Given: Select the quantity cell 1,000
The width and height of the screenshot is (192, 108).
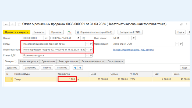Looking at the screenshot, I should coord(67,79).
